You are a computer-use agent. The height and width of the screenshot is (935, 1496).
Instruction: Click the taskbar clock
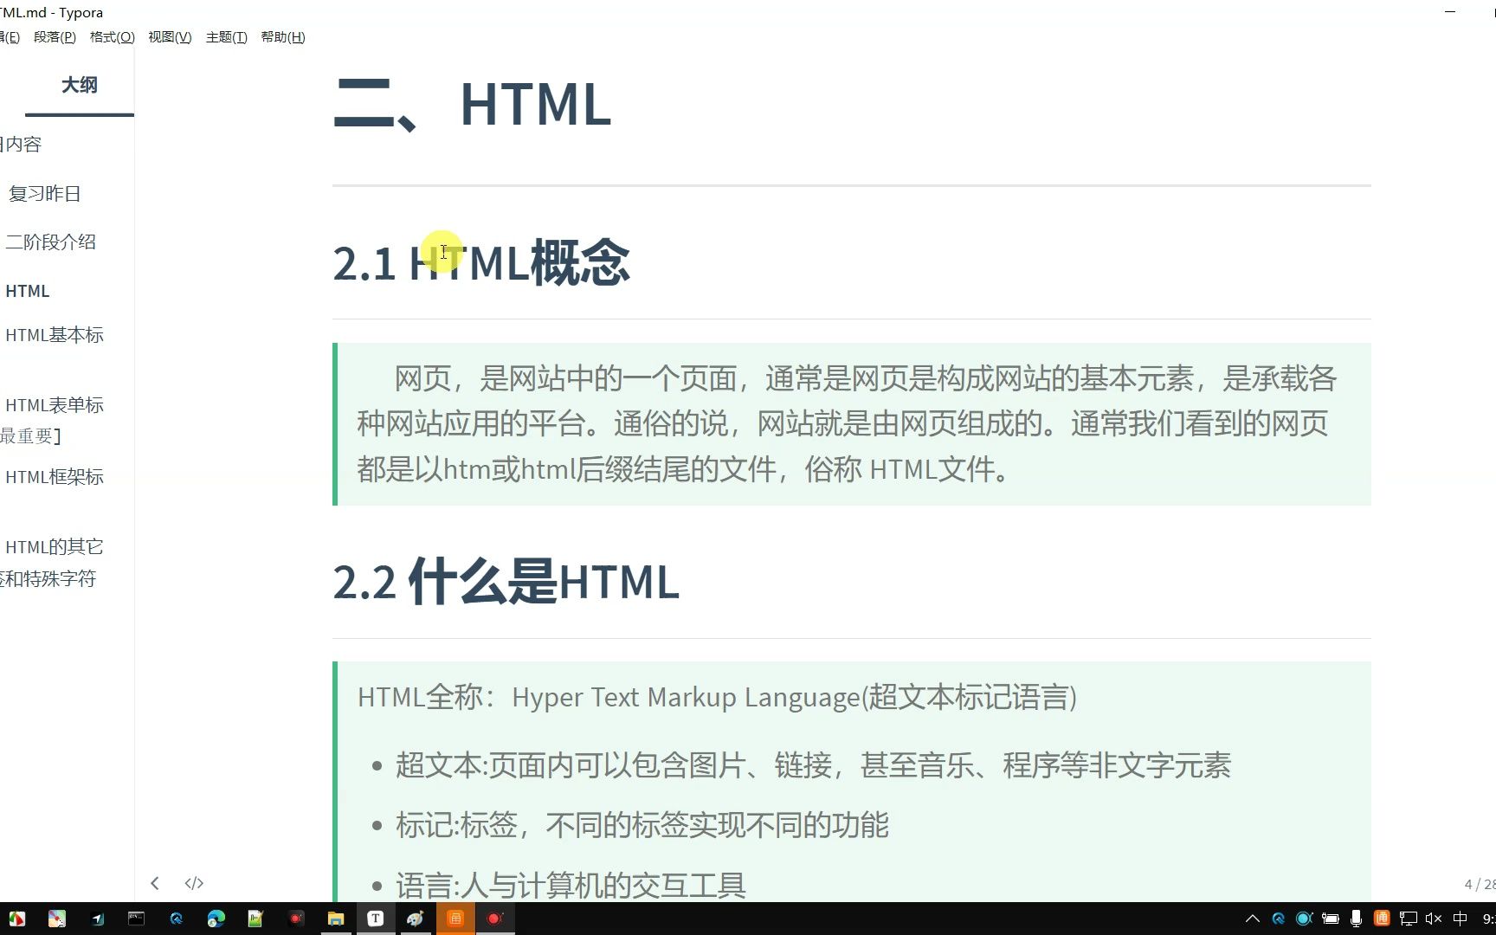[1489, 919]
